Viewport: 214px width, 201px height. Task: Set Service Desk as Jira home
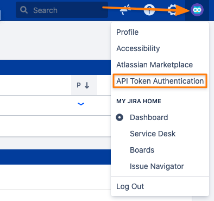pyautogui.click(x=153, y=134)
